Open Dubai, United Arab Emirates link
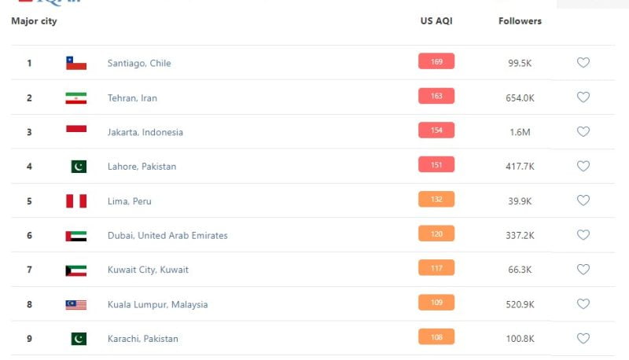 click(x=167, y=235)
